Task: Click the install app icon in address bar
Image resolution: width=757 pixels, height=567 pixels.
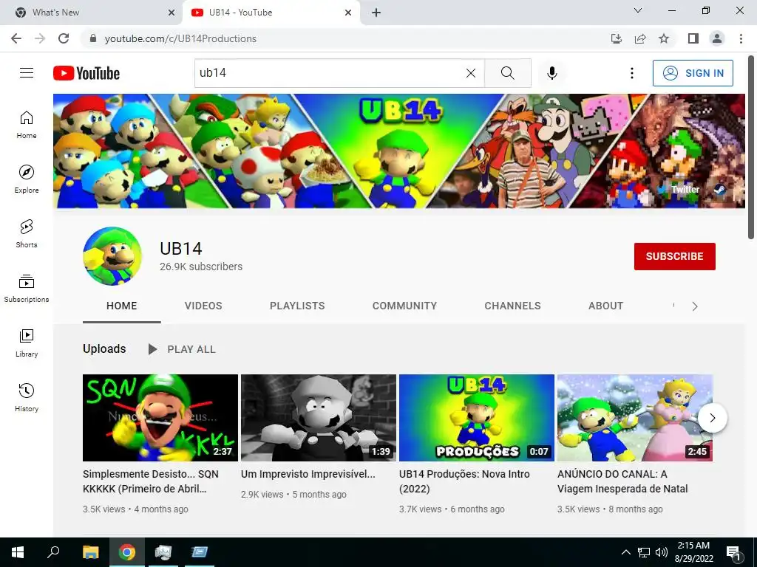Action: point(617,38)
